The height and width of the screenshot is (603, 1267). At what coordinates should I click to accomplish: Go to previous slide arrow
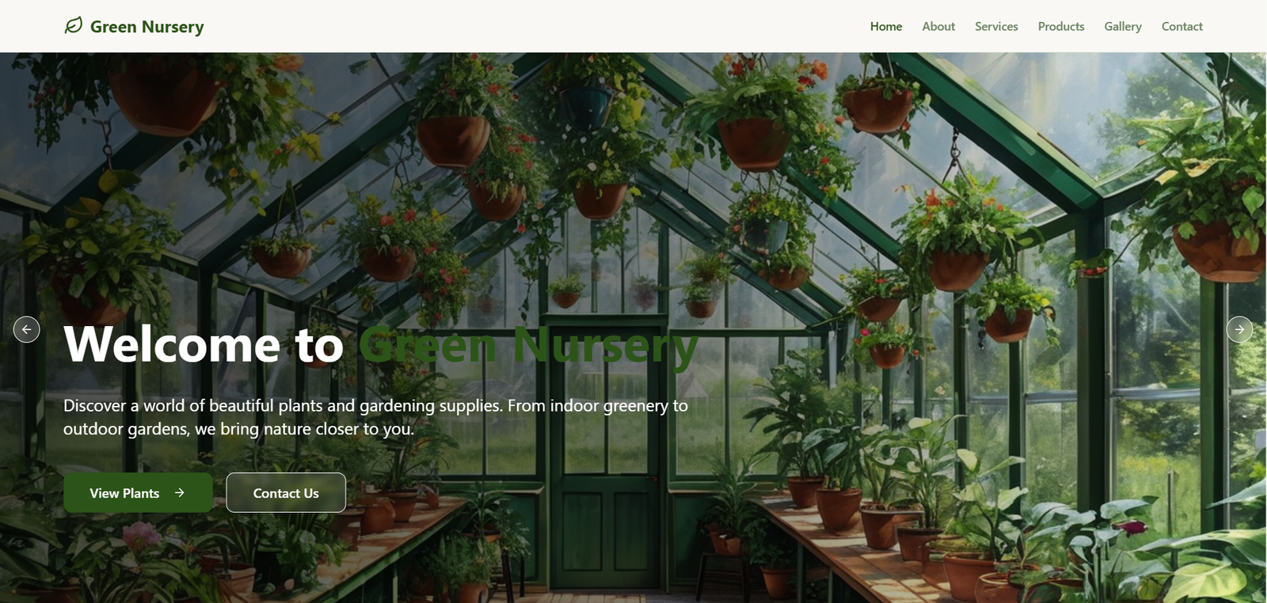point(27,329)
